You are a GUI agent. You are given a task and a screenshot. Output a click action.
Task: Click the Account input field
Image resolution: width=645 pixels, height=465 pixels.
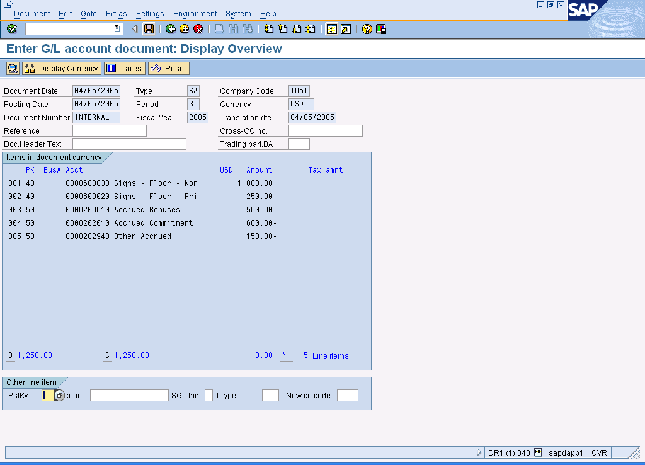(129, 396)
